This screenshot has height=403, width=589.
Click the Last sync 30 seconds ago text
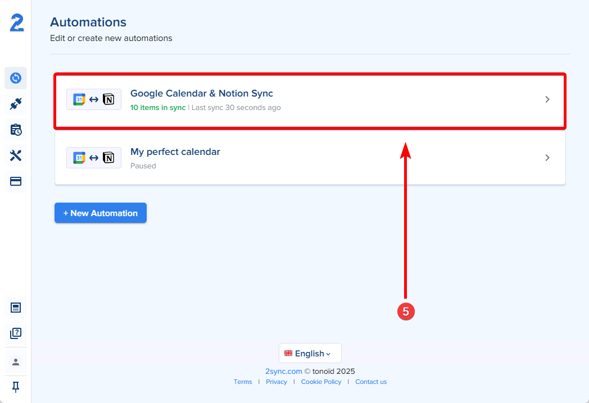click(236, 108)
